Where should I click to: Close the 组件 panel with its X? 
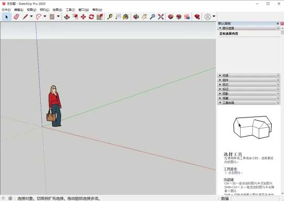(278, 80)
